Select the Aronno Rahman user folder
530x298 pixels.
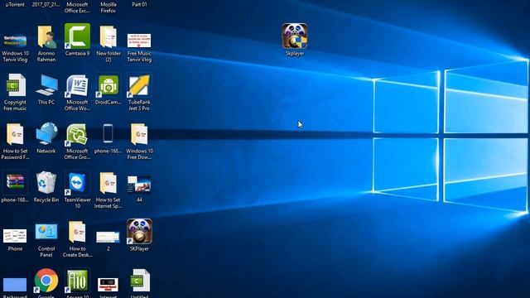(46, 36)
